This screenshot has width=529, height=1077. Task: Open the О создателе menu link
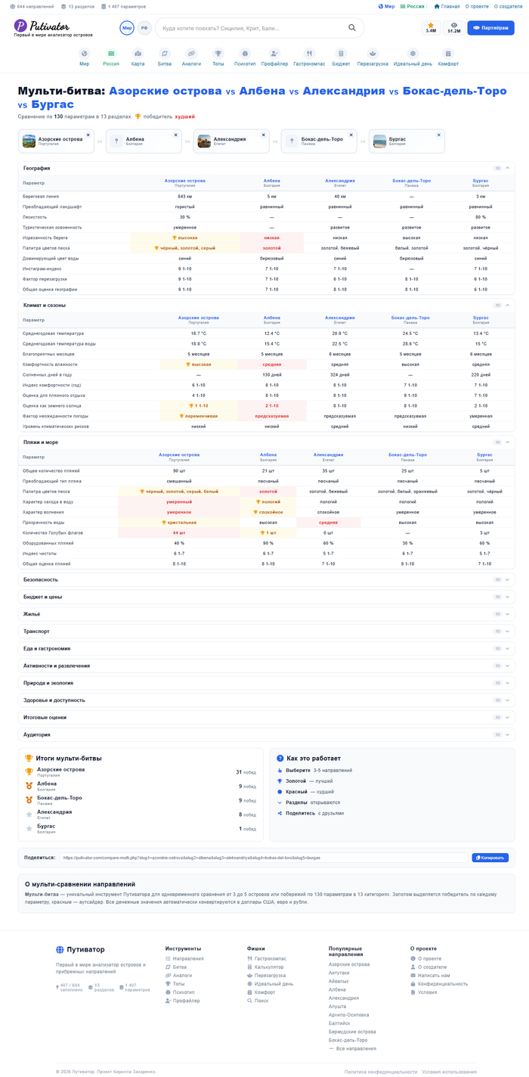pos(506,6)
